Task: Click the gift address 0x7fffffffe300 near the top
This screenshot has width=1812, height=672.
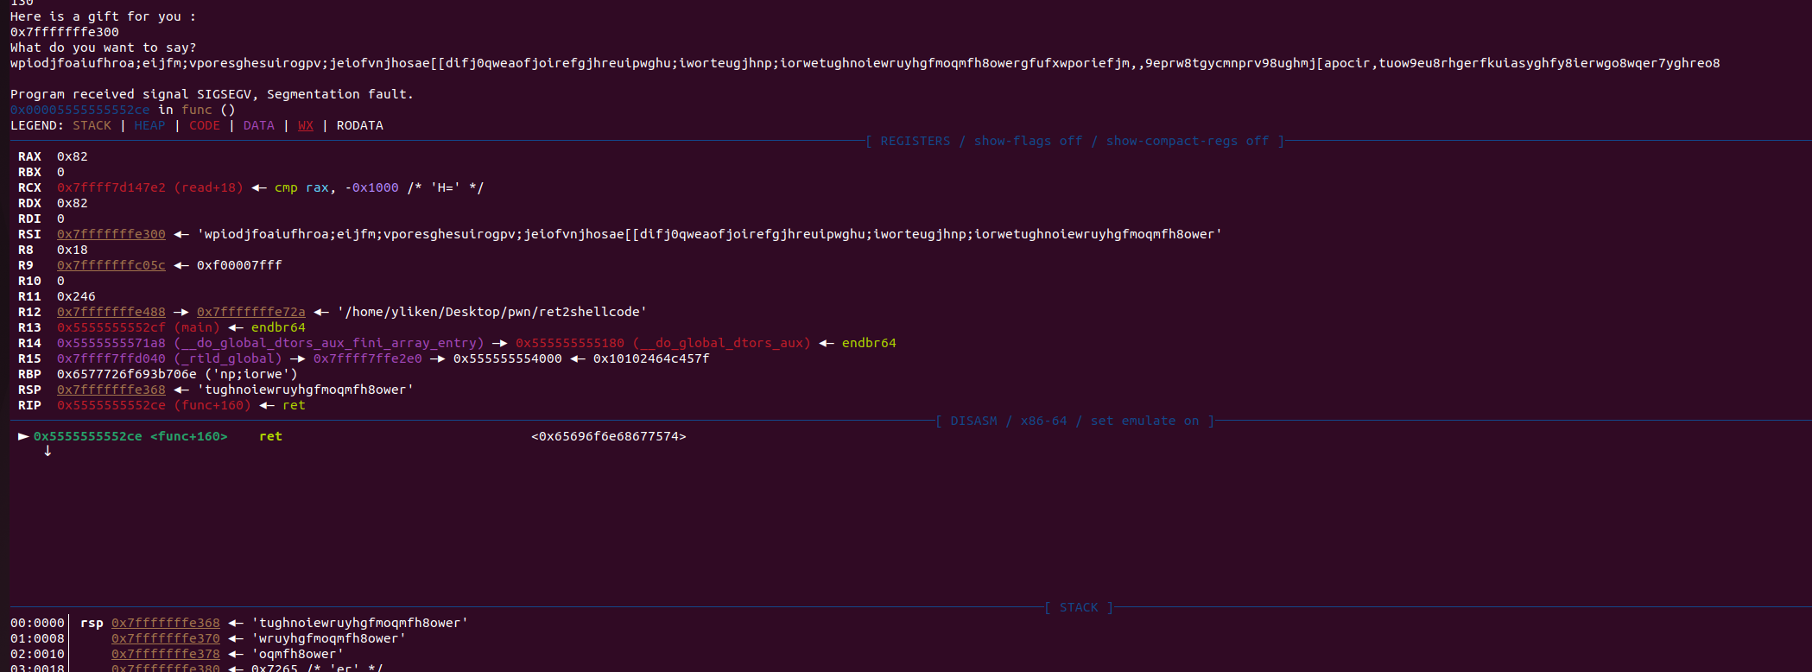Action: [x=65, y=32]
